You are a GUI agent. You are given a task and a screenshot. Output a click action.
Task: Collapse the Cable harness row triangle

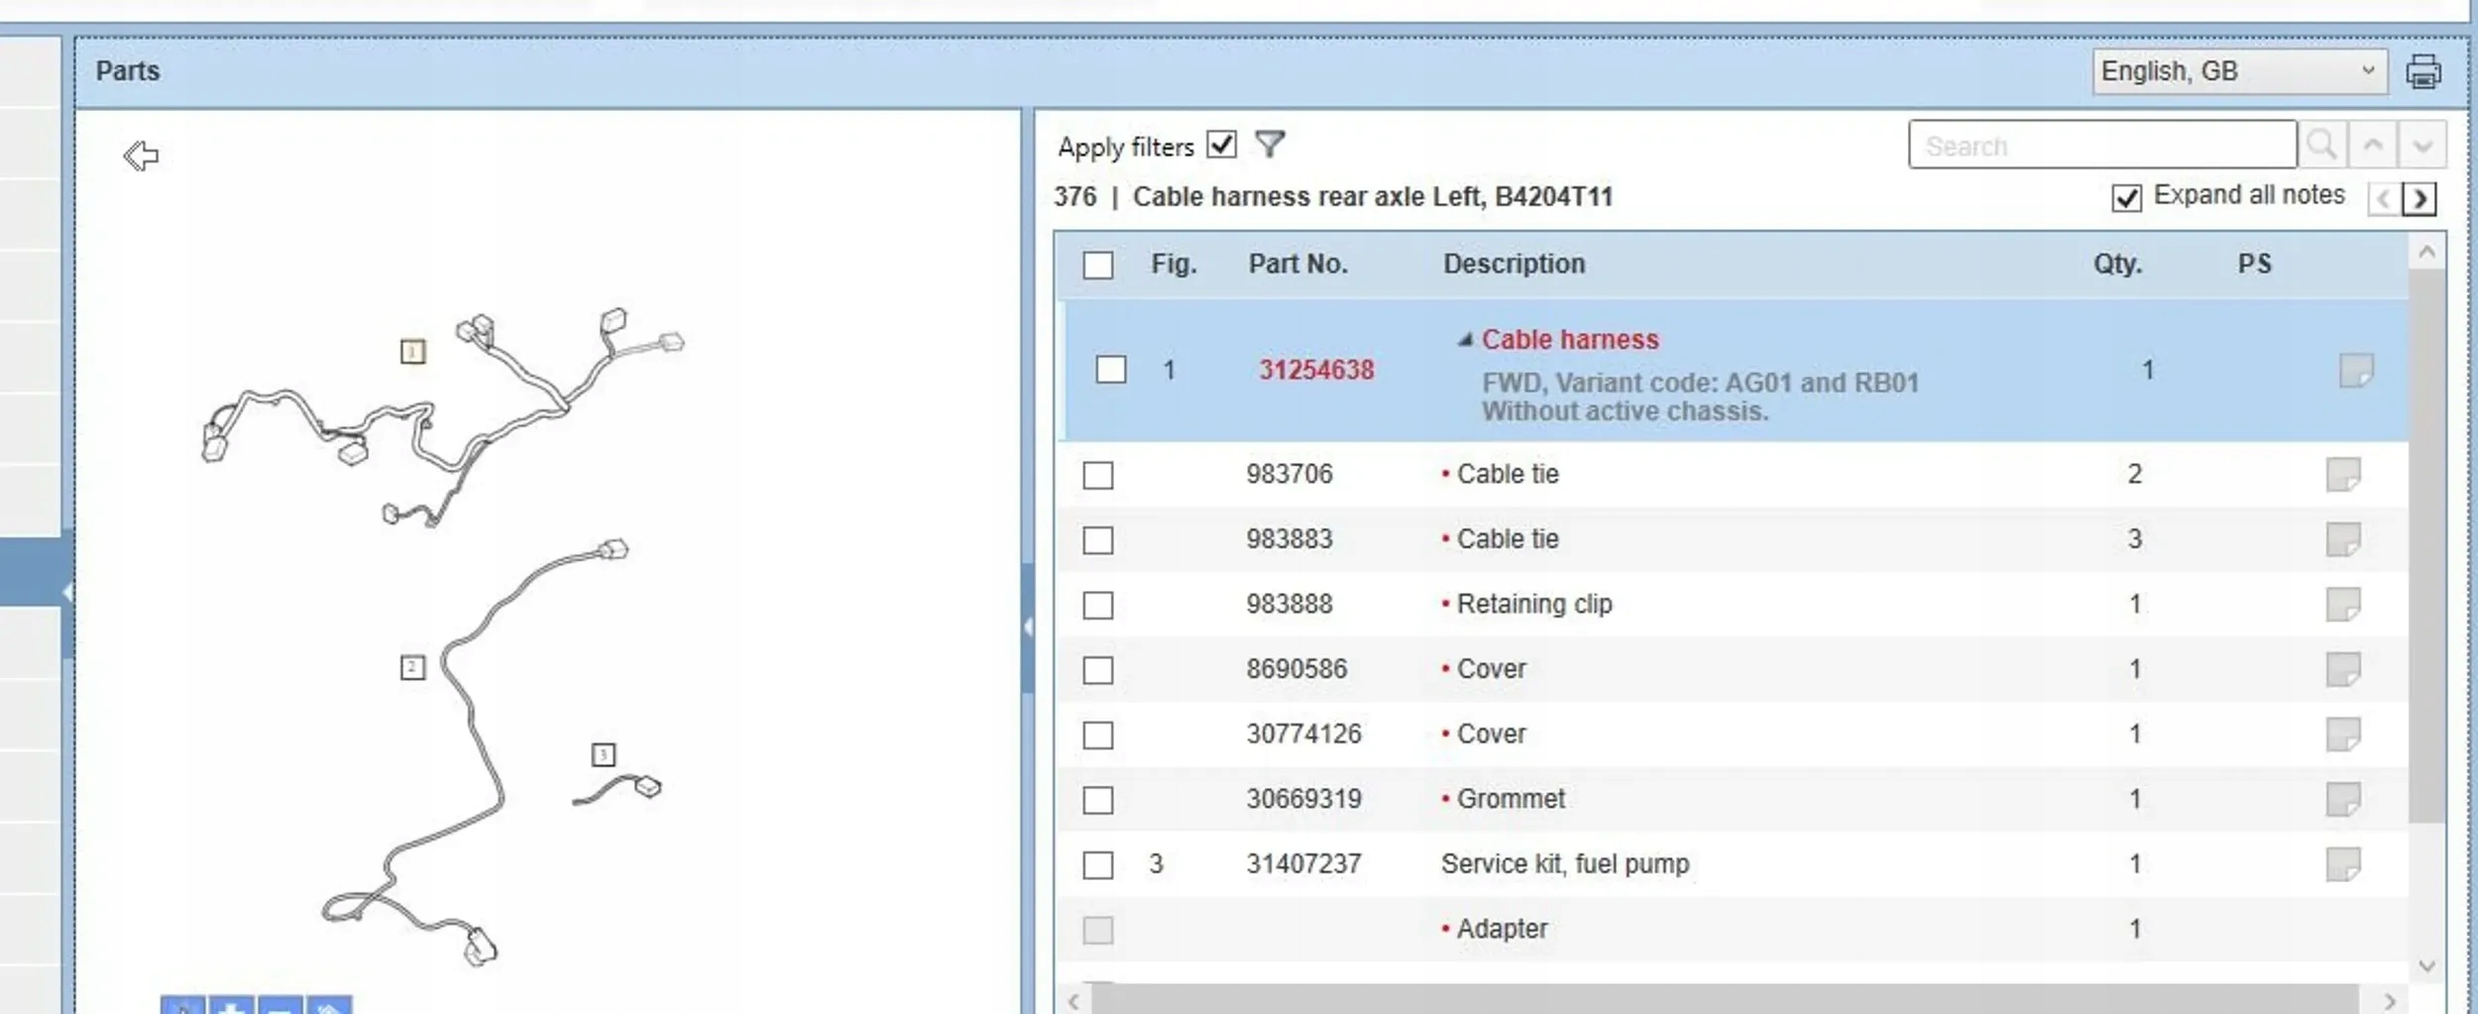pyautogui.click(x=1465, y=339)
